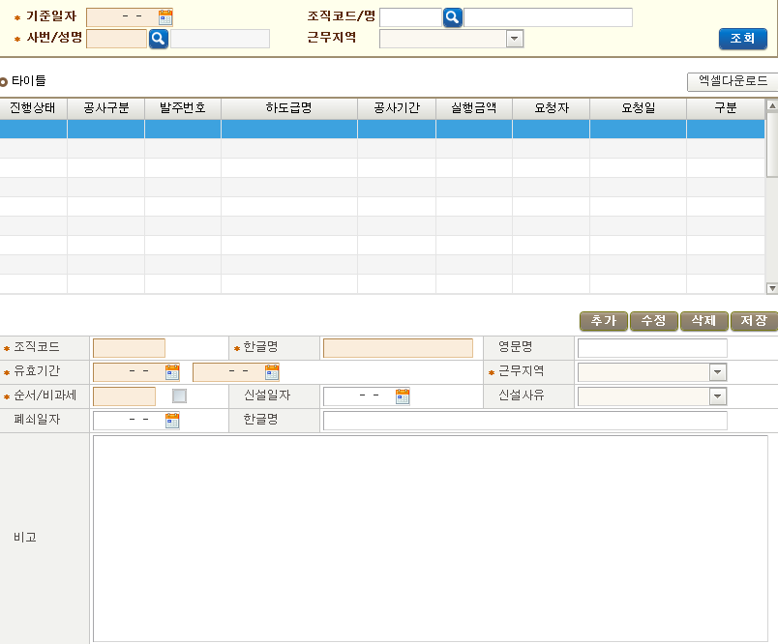Click the 요청자 column header
The image size is (778, 644).
point(552,108)
